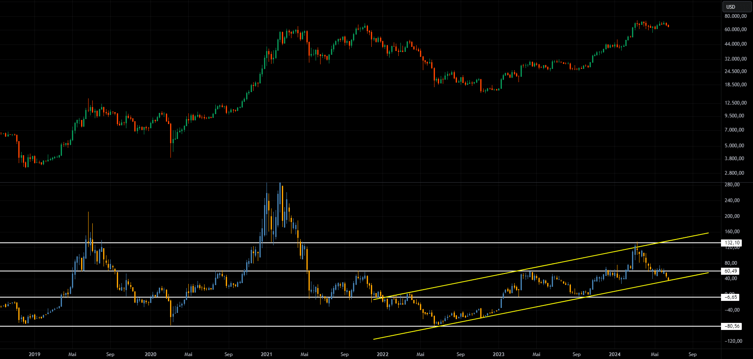Click the 32.000,00 price axis label

tap(736, 59)
